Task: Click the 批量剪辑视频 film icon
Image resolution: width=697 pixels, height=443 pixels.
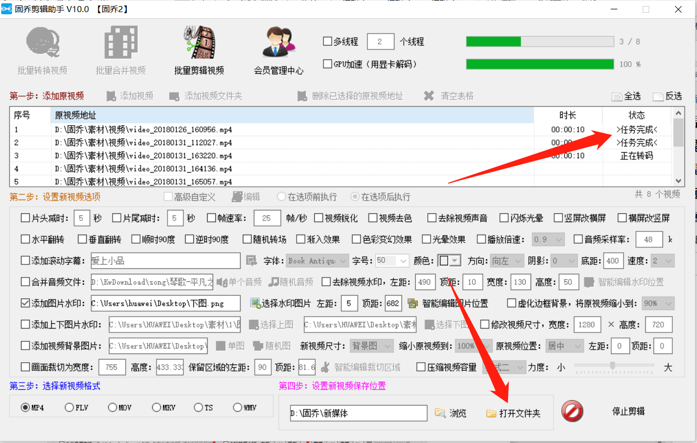Action: pos(199,43)
